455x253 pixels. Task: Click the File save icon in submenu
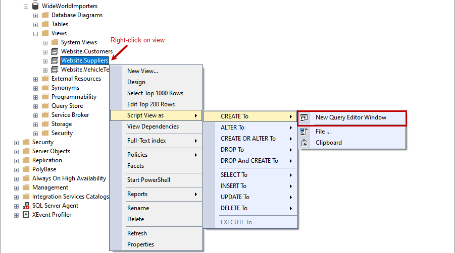pyautogui.click(x=304, y=132)
